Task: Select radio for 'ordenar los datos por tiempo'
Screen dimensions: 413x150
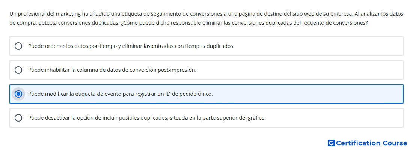Action: (x=18, y=46)
